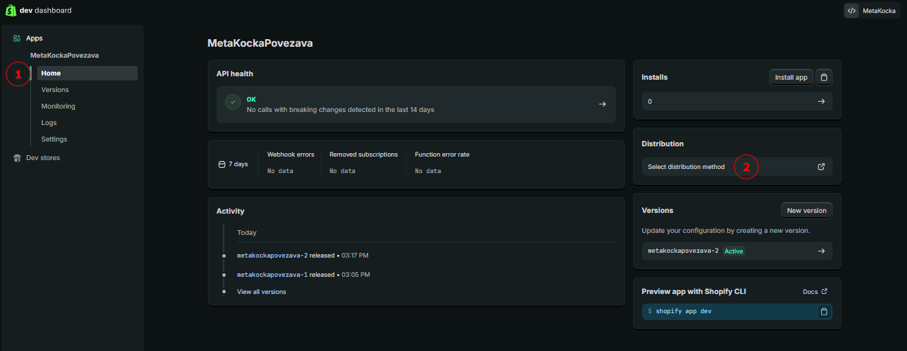Change the 7 days time range

(233, 164)
